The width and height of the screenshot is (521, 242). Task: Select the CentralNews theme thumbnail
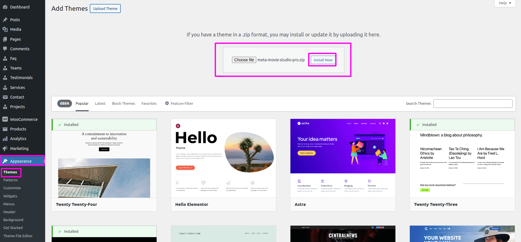pyautogui.click(x=343, y=234)
